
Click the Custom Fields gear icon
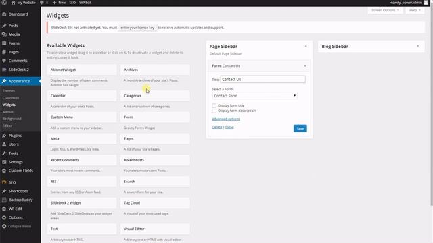click(x=4, y=171)
